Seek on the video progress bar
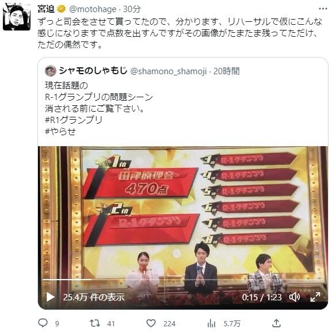 (182, 280)
